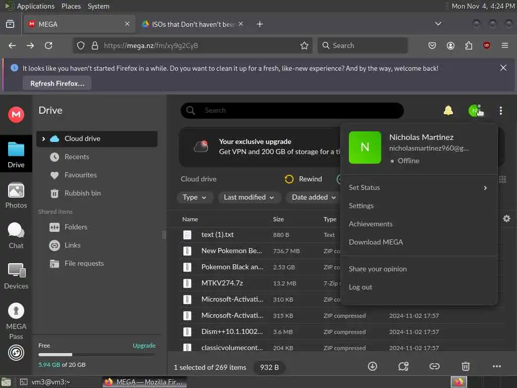This screenshot has width=517, height=388.
Task: Open the Applications menu
Action: [x=36, y=6]
